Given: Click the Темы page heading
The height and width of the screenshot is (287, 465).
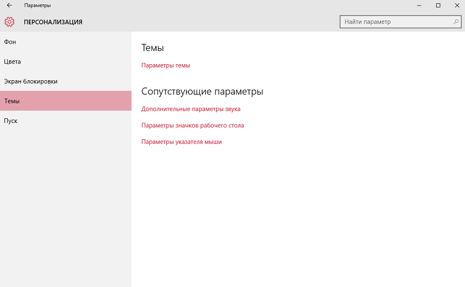Looking at the screenshot, I should (152, 48).
